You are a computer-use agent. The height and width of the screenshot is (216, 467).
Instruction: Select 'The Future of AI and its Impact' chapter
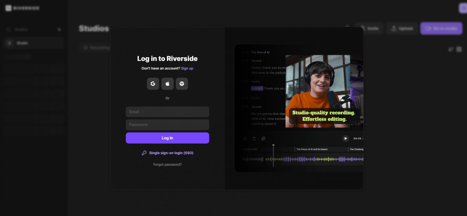pos(312,149)
